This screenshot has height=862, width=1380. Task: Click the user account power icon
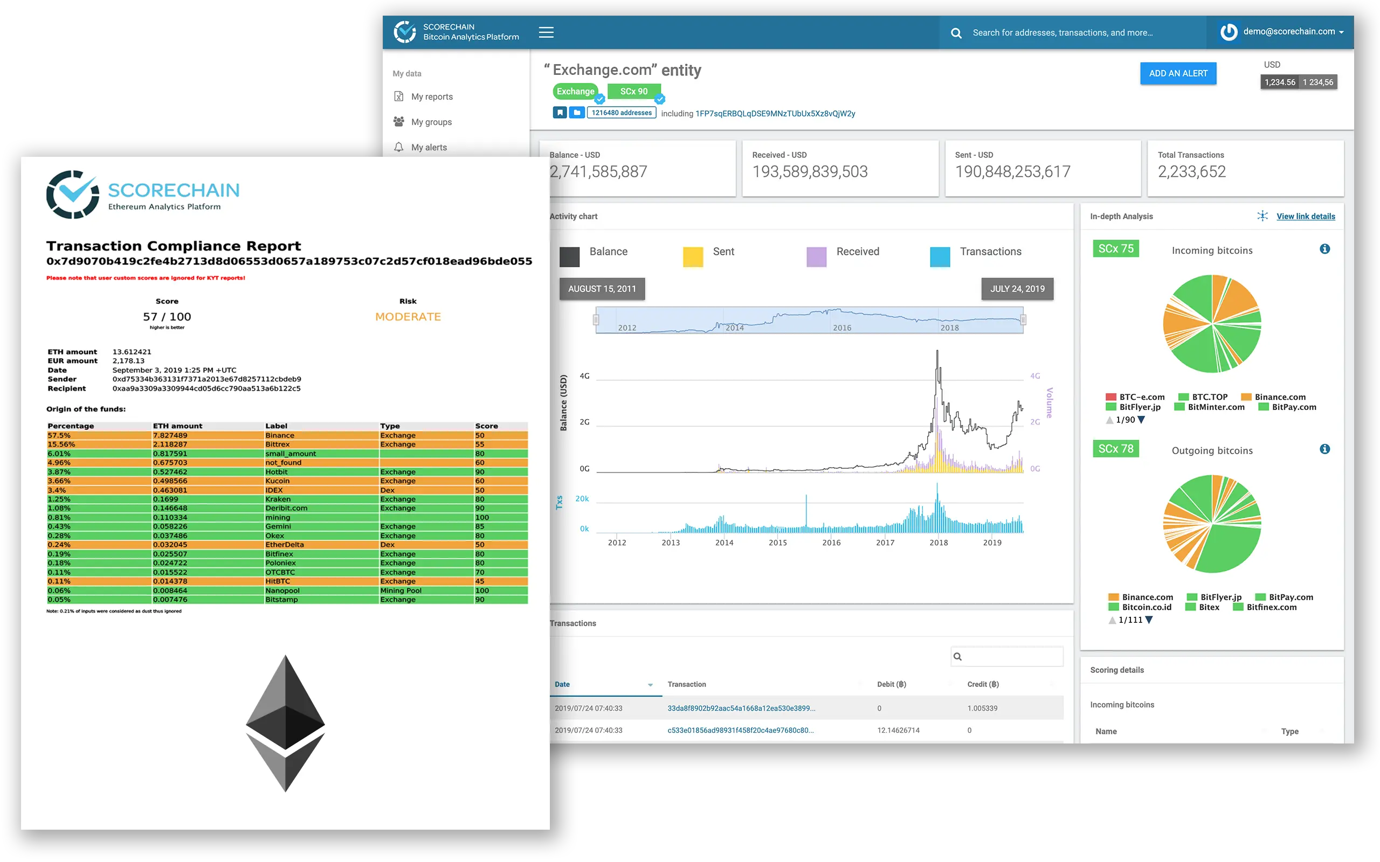pyautogui.click(x=1229, y=32)
